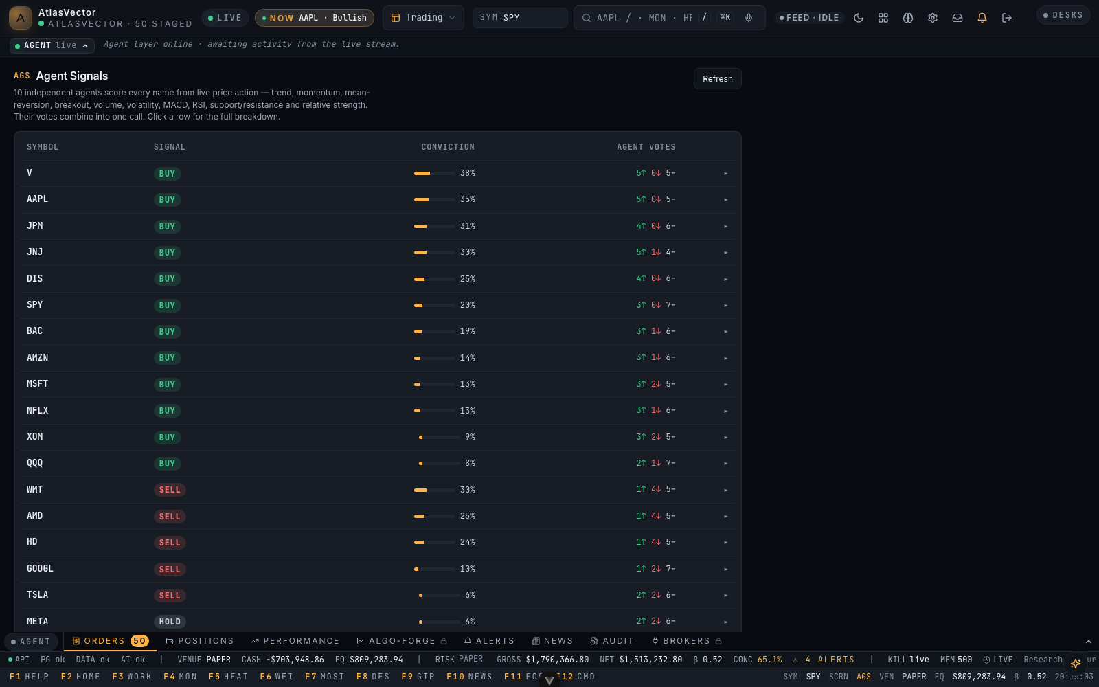Click the F5 HEAT shortcut

(229, 677)
